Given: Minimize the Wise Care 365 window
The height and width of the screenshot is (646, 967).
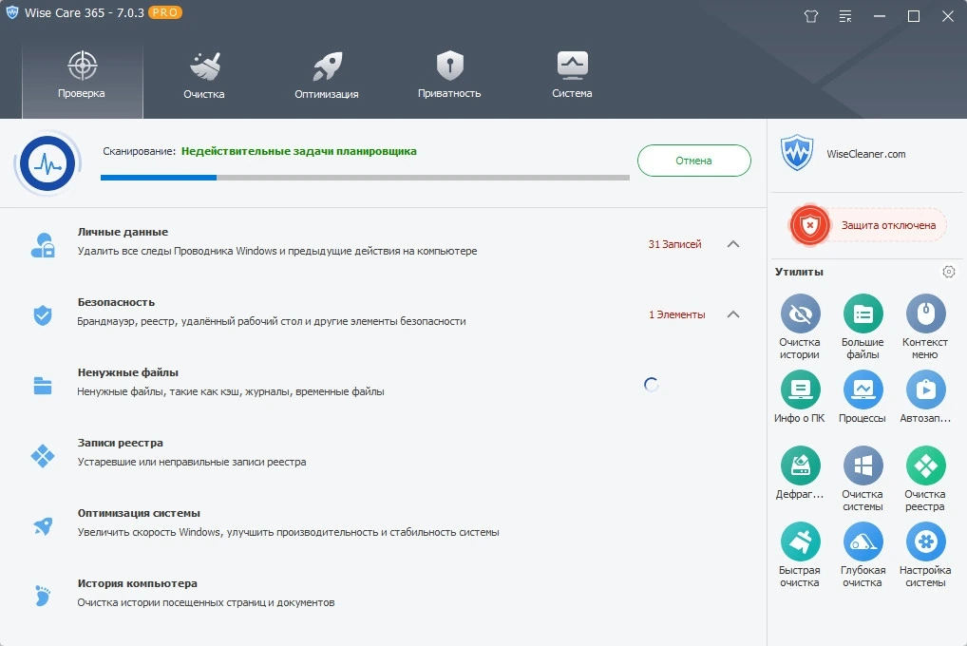Looking at the screenshot, I should pos(880,16).
